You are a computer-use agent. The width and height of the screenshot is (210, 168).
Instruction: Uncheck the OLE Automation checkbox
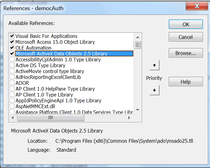click(12, 47)
